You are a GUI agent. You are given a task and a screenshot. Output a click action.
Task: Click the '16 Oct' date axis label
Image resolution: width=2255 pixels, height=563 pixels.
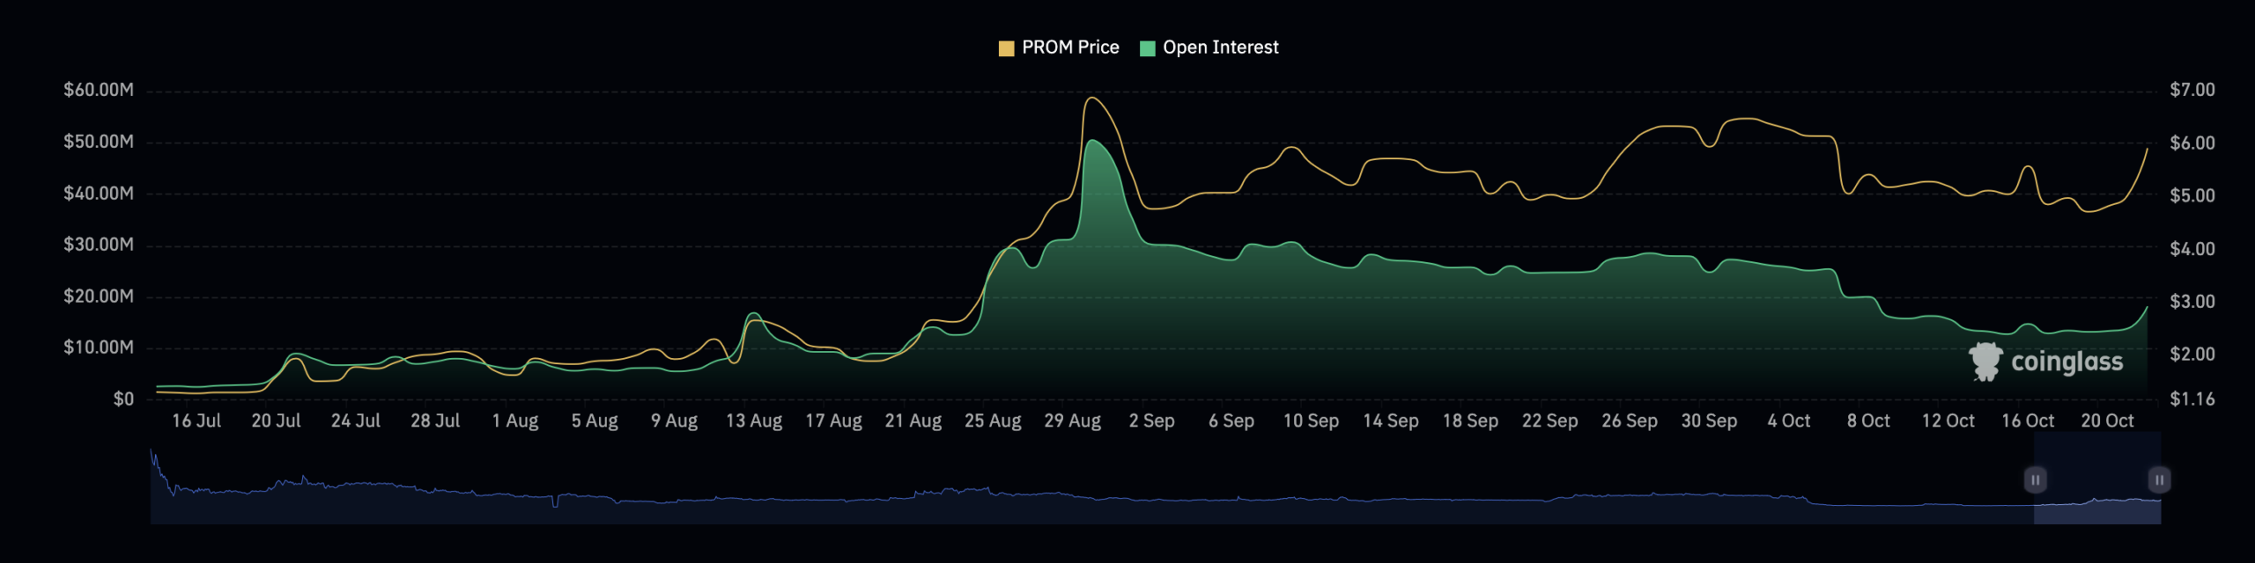click(2028, 421)
